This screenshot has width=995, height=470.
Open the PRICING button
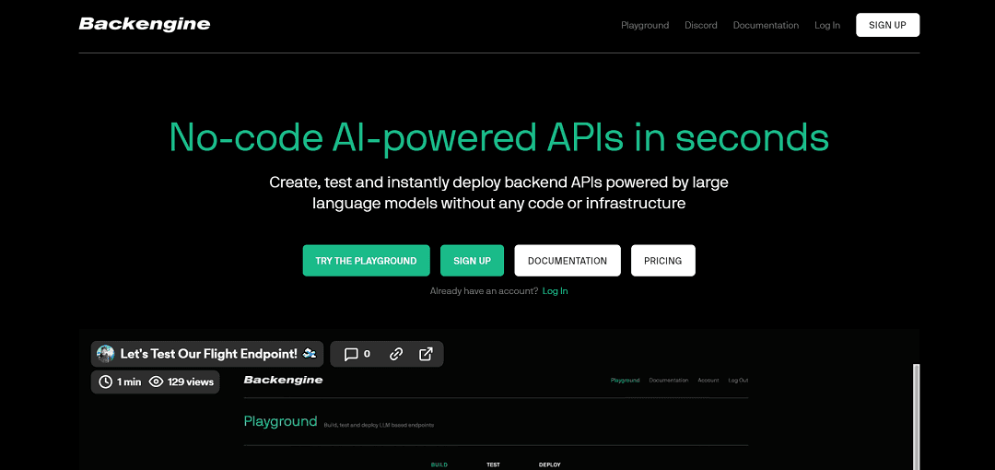pos(663,261)
